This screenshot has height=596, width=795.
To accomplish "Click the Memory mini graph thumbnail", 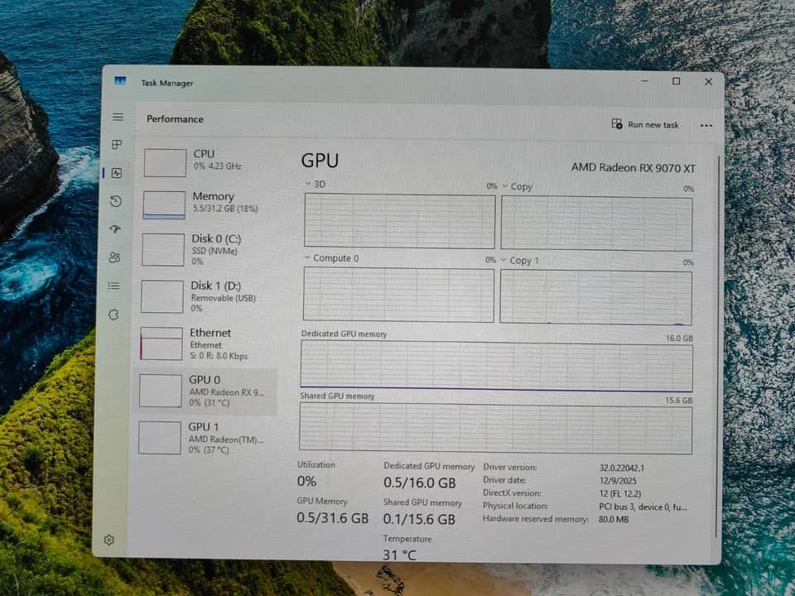I will click(164, 204).
